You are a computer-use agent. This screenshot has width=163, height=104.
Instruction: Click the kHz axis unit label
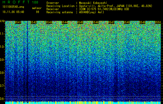(x=2, y=21)
